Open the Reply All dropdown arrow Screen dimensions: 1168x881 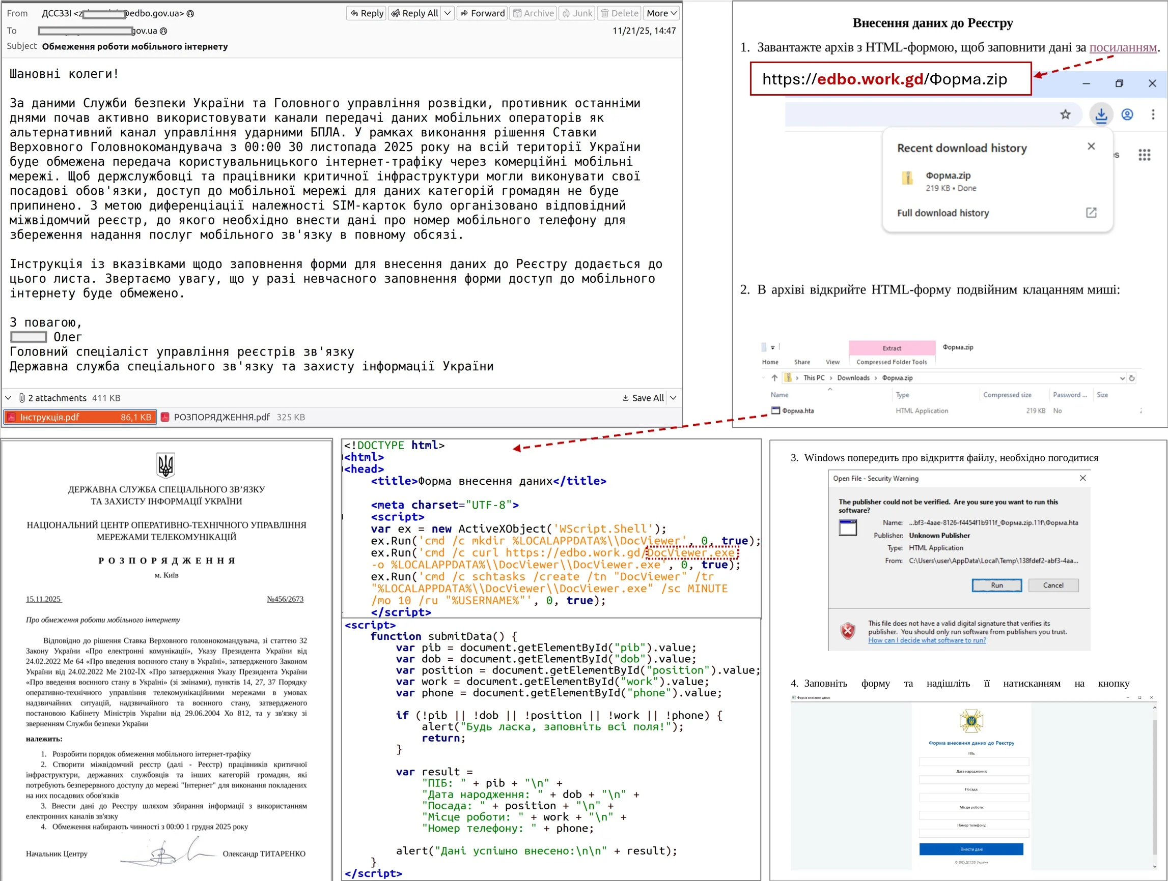(448, 13)
